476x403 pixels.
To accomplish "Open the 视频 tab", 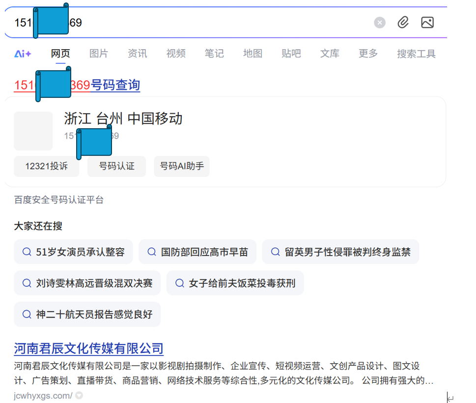I will pos(176,54).
